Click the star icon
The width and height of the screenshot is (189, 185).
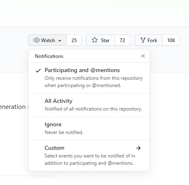[x=95, y=40]
